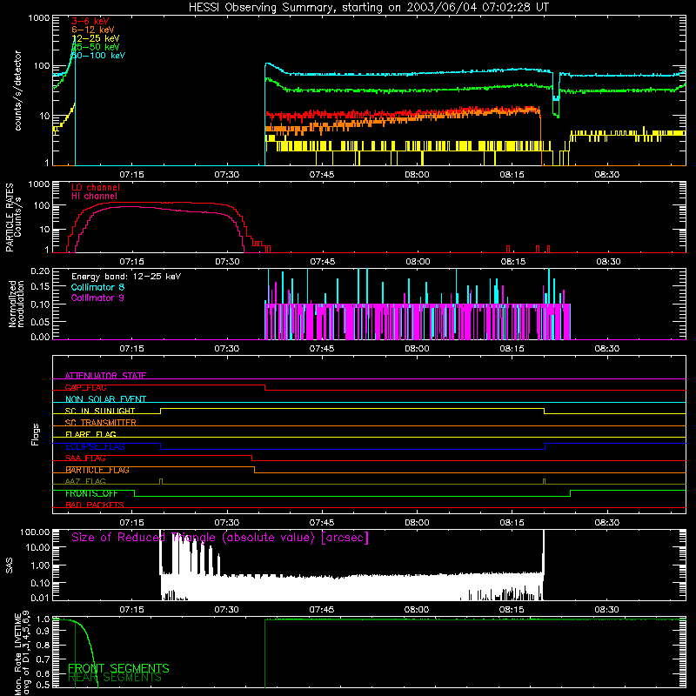
Task: Select the SAS axis label
Action: [x=10, y=565]
